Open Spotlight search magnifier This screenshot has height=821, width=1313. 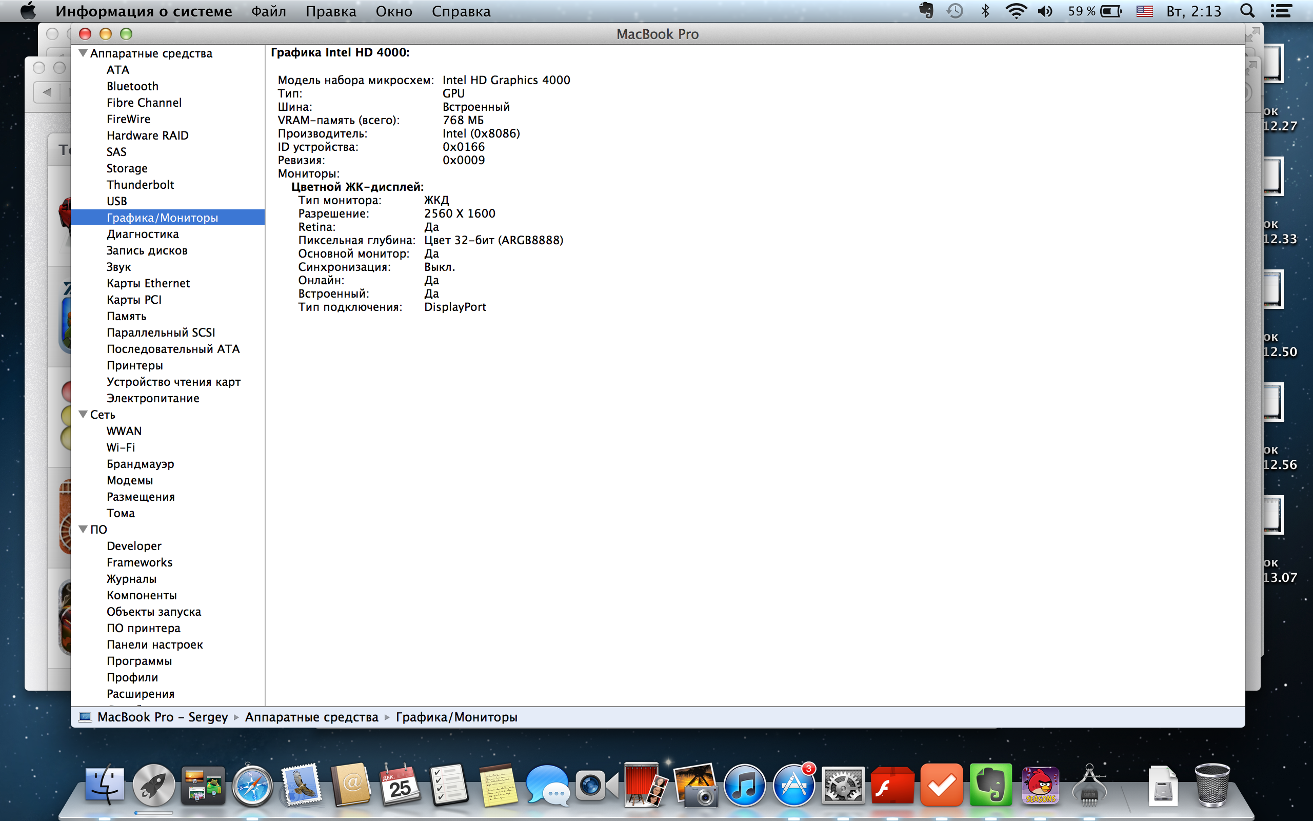(1247, 11)
